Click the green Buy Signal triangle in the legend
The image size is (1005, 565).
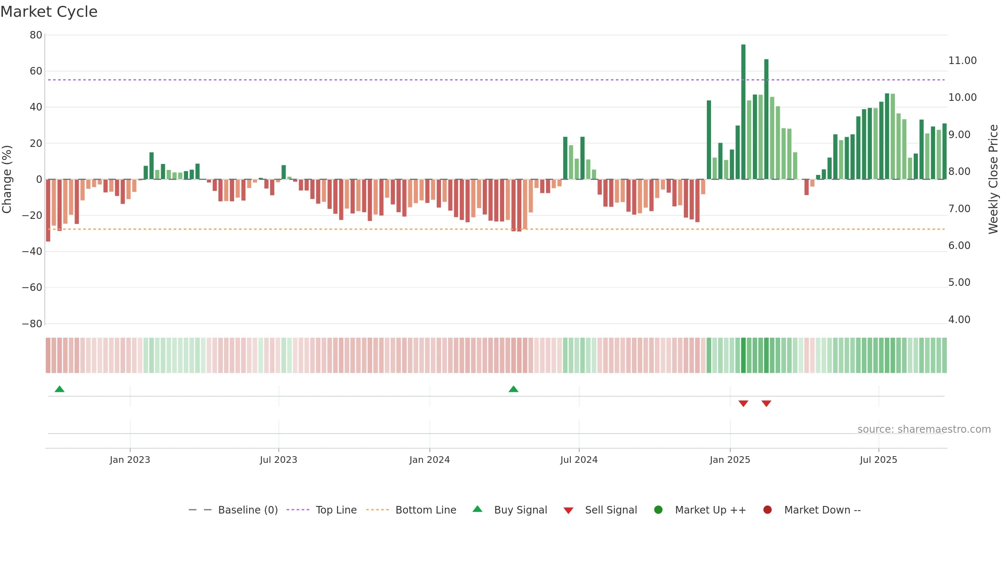coord(477,509)
